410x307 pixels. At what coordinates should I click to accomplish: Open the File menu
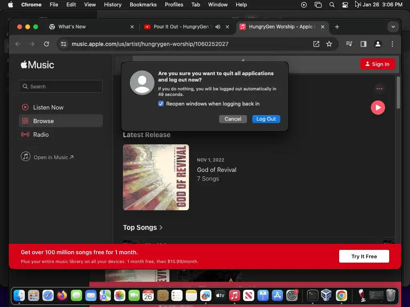pyautogui.click(x=54, y=4)
